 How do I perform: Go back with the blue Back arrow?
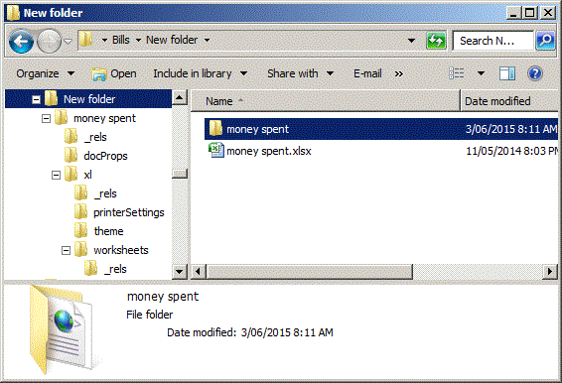(21, 42)
